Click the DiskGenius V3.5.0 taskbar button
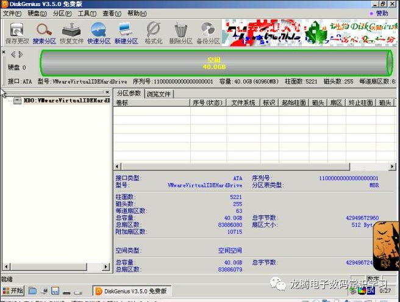Viewport: 400px width, 302px height. coord(132,291)
